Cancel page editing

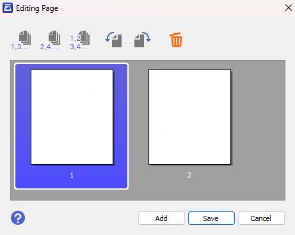tap(261, 218)
